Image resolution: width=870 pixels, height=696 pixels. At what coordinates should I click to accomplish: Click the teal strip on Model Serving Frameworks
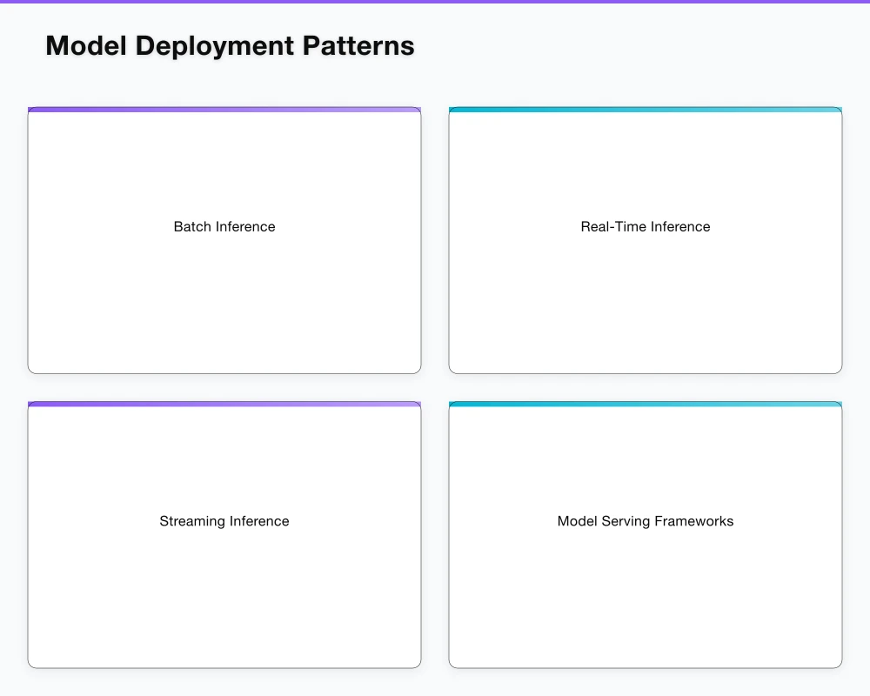tap(645, 404)
